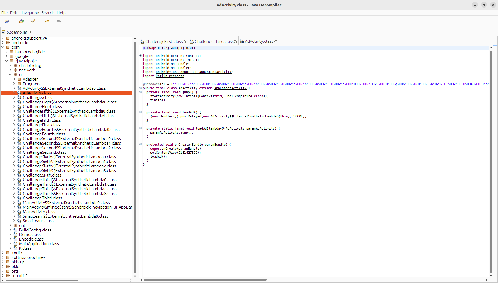498x283 pixels.
Task: Click the MainActivity.class file icon
Action: (19, 212)
